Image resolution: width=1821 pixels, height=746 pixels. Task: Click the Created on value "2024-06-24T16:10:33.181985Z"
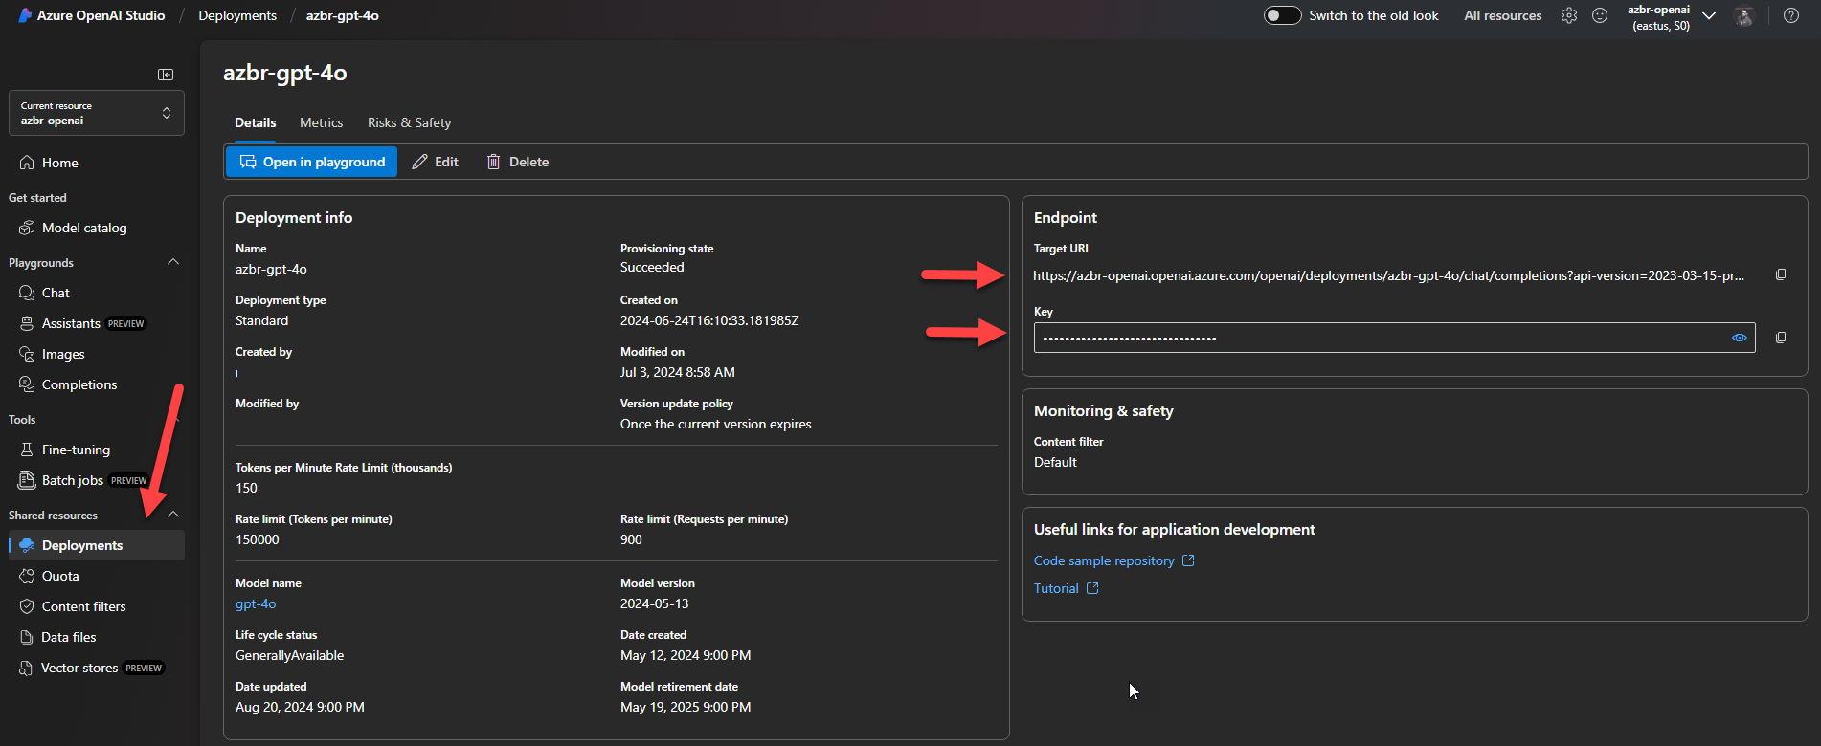[x=709, y=320]
